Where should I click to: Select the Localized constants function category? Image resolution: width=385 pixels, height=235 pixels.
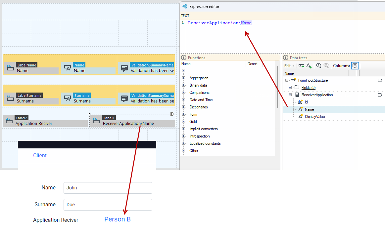tap(205, 143)
